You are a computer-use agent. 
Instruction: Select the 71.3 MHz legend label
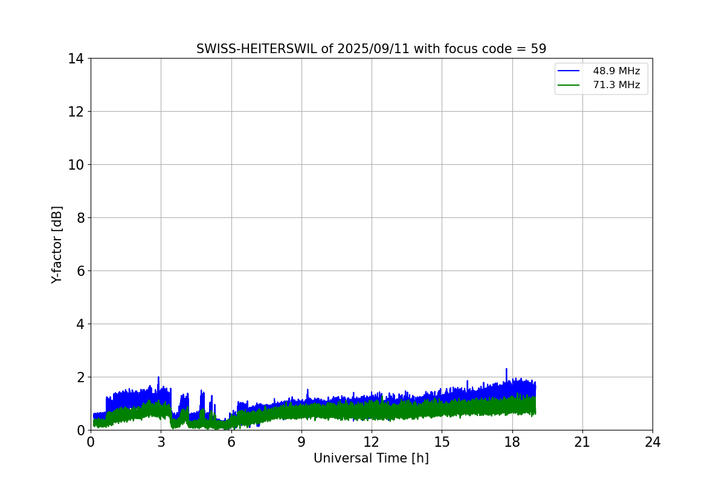(616, 85)
